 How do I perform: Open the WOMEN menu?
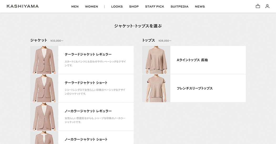[91, 7]
